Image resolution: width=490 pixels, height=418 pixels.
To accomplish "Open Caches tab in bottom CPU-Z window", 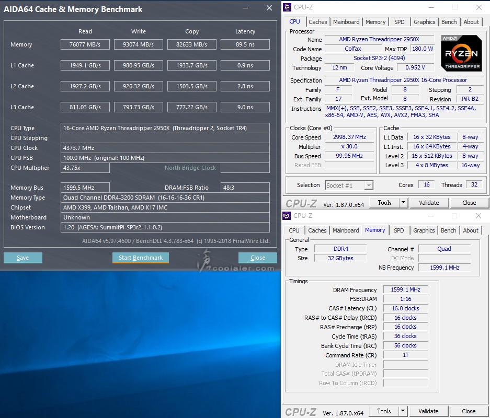I will (317, 230).
